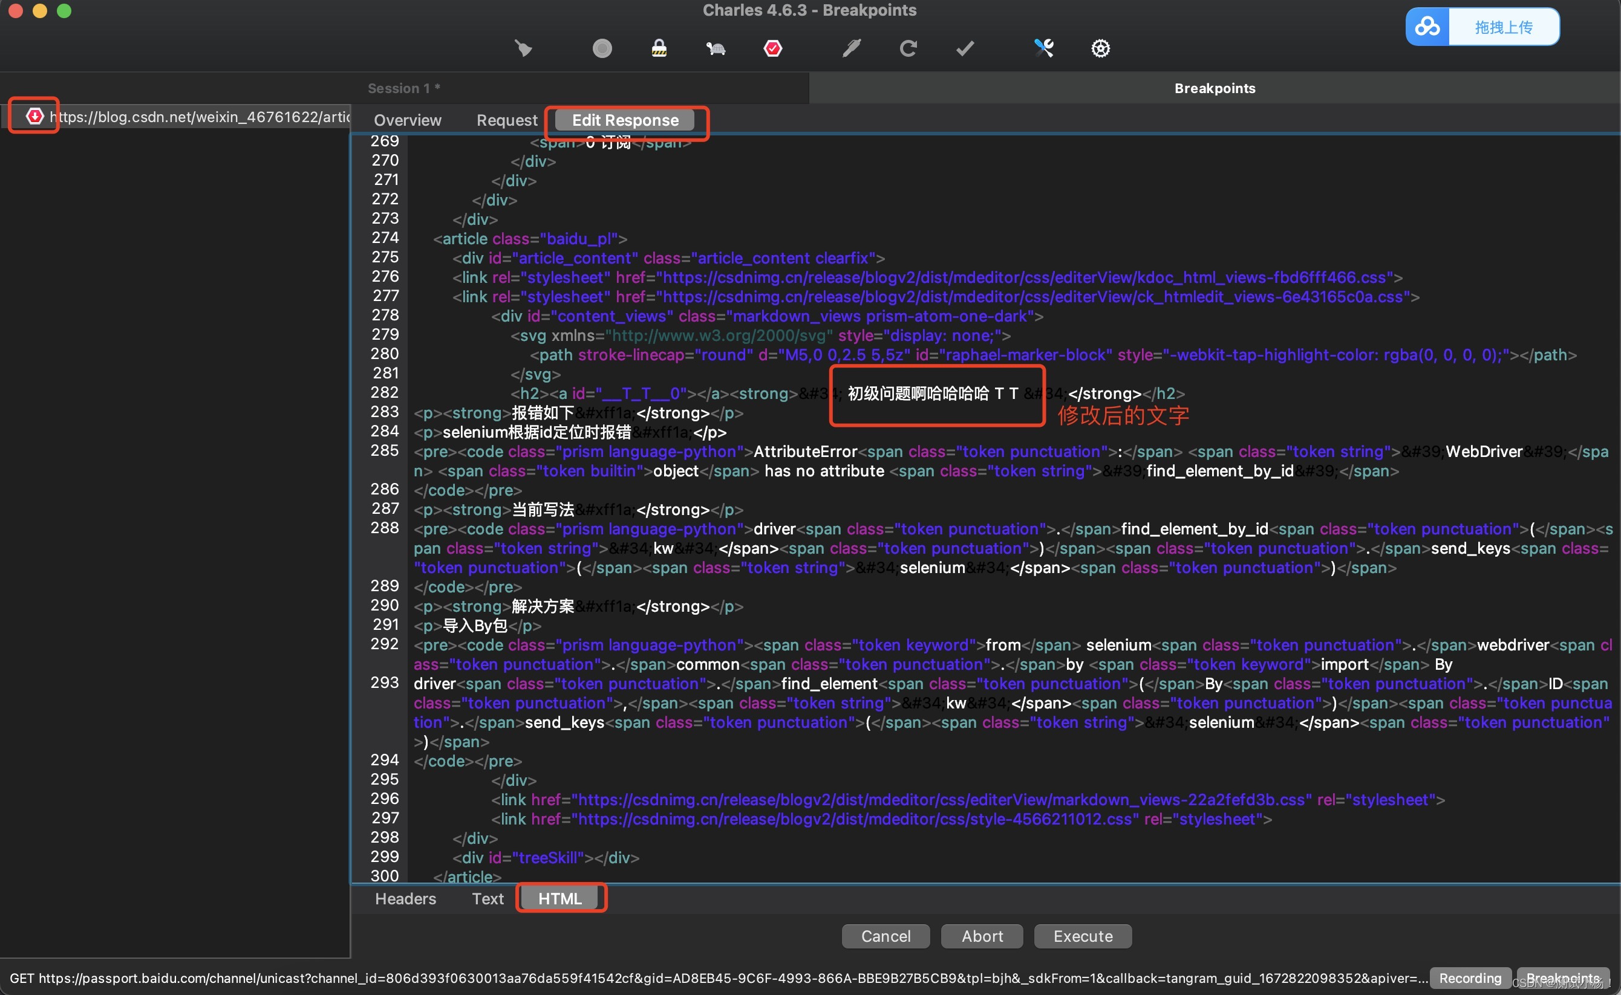Click AttributeError text on line 285

(x=805, y=452)
